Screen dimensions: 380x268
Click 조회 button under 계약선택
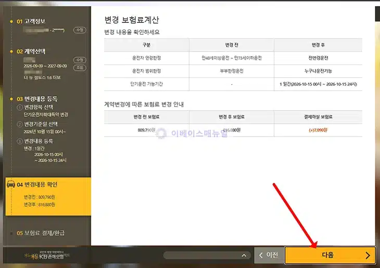[80, 68]
